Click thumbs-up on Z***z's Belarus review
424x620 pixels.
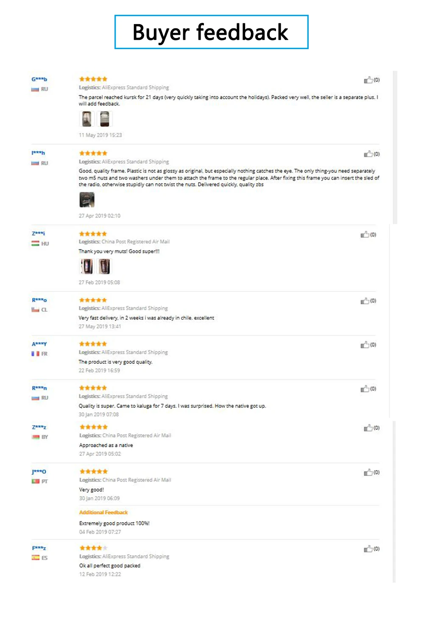[x=368, y=428]
